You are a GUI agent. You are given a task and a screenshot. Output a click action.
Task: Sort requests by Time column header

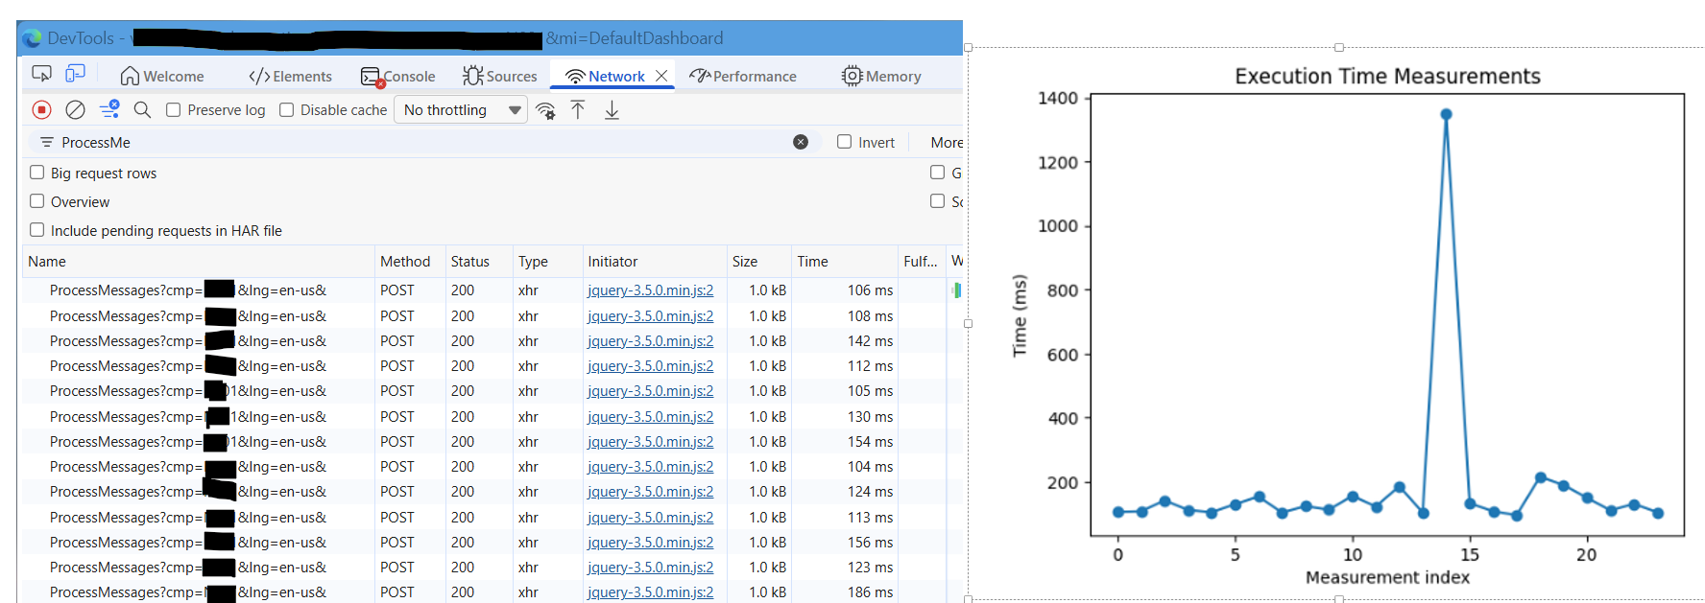tap(812, 262)
